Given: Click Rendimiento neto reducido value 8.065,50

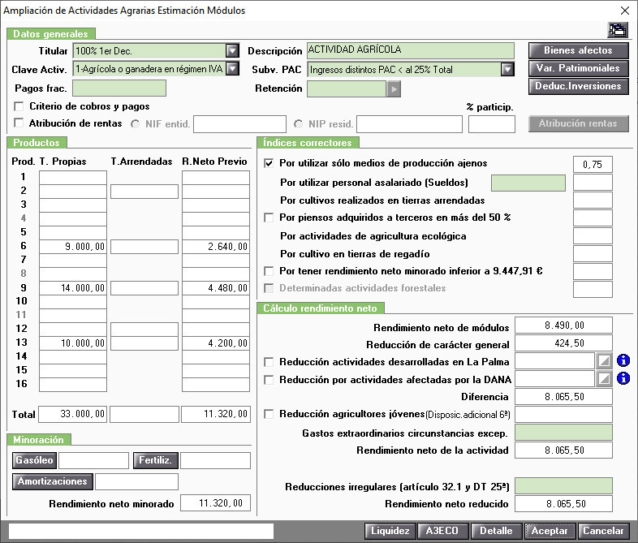Looking at the screenshot, I should [563, 504].
